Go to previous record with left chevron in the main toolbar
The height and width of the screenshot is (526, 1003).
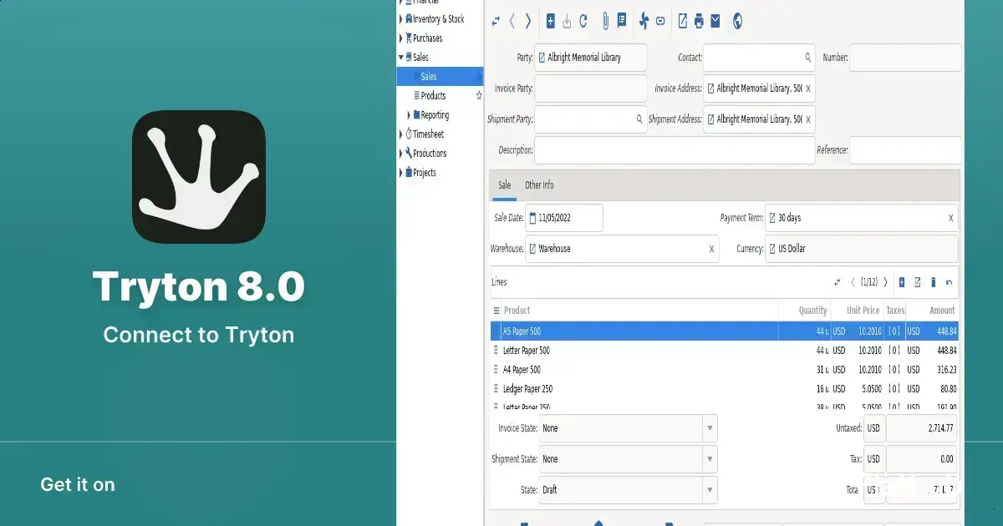click(x=512, y=22)
